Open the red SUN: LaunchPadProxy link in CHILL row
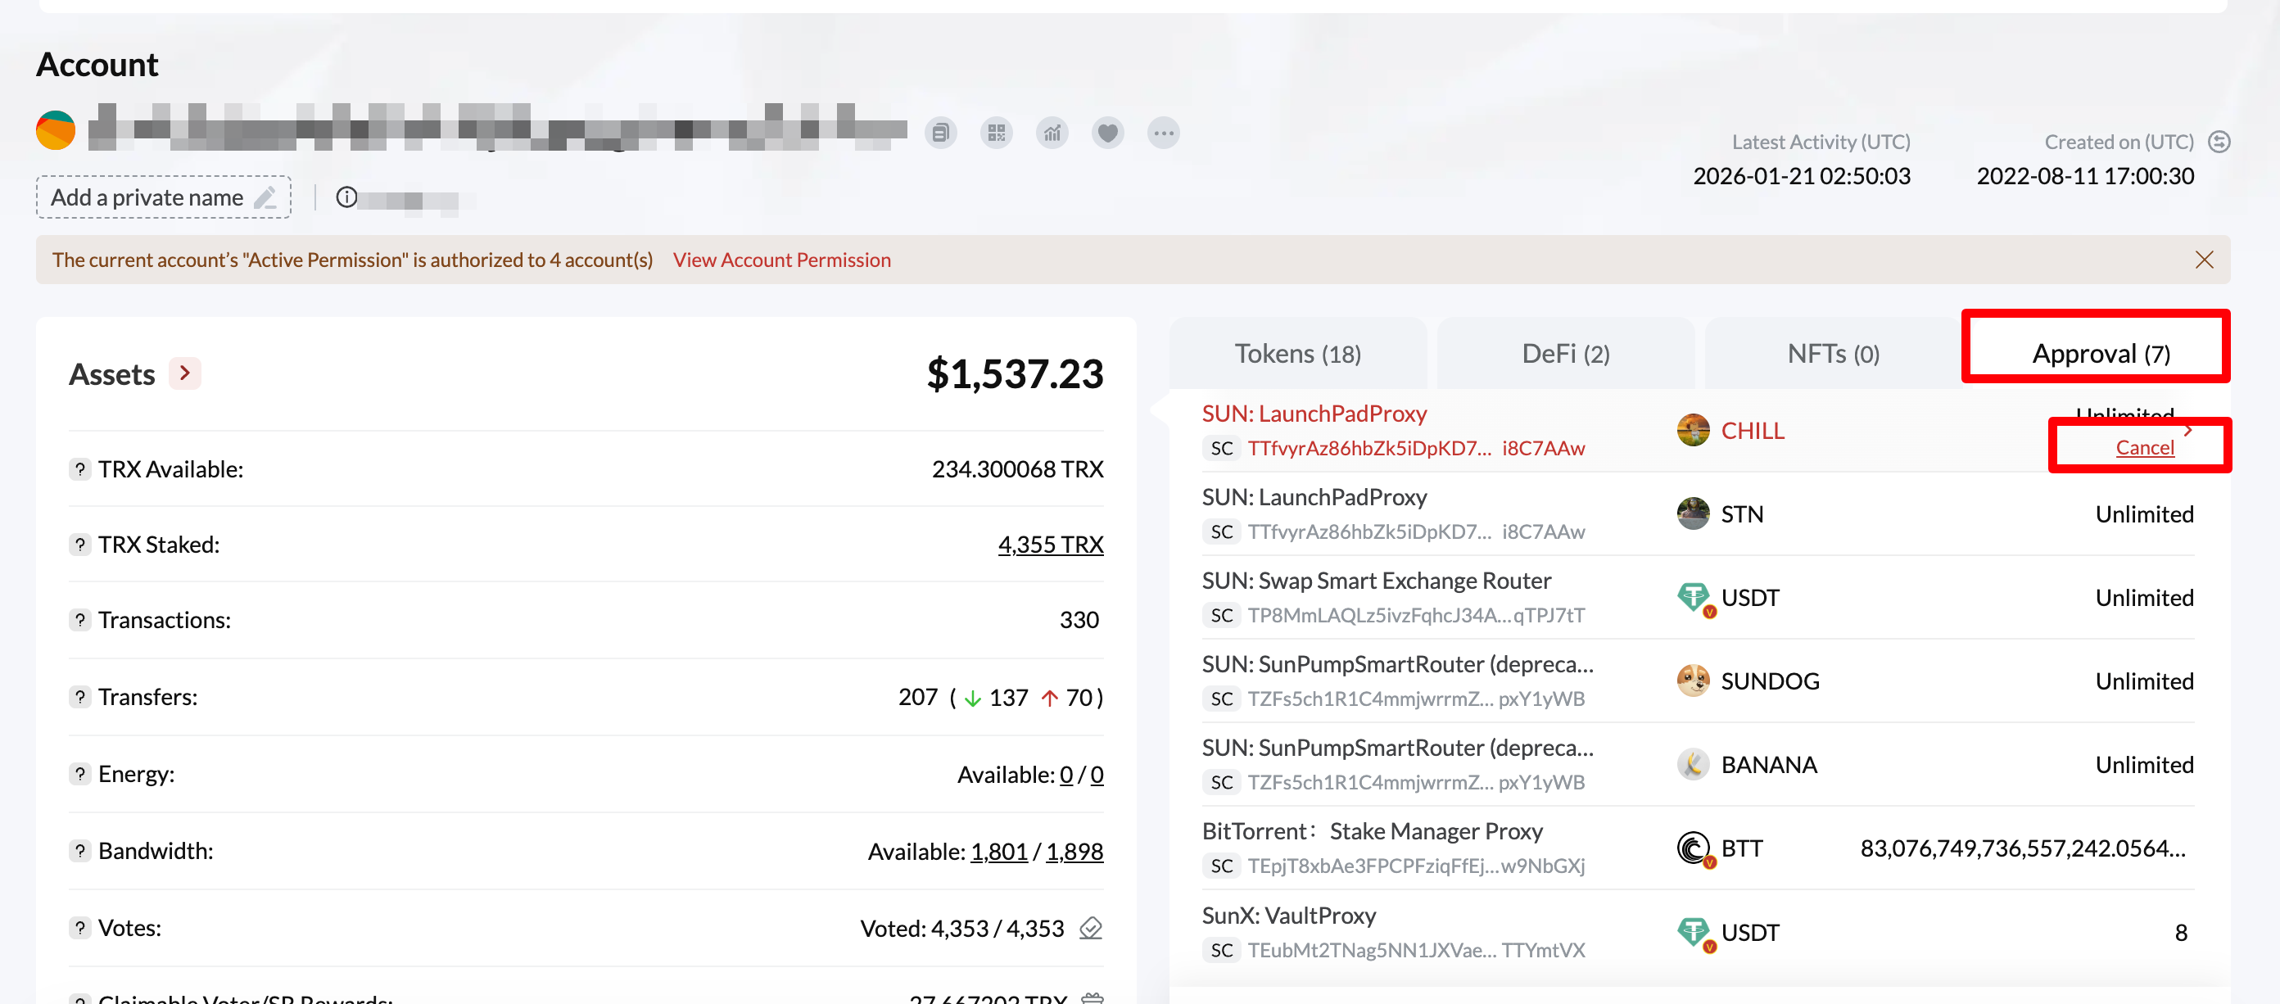The height and width of the screenshot is (1004, 2280). pos(1314,414)
